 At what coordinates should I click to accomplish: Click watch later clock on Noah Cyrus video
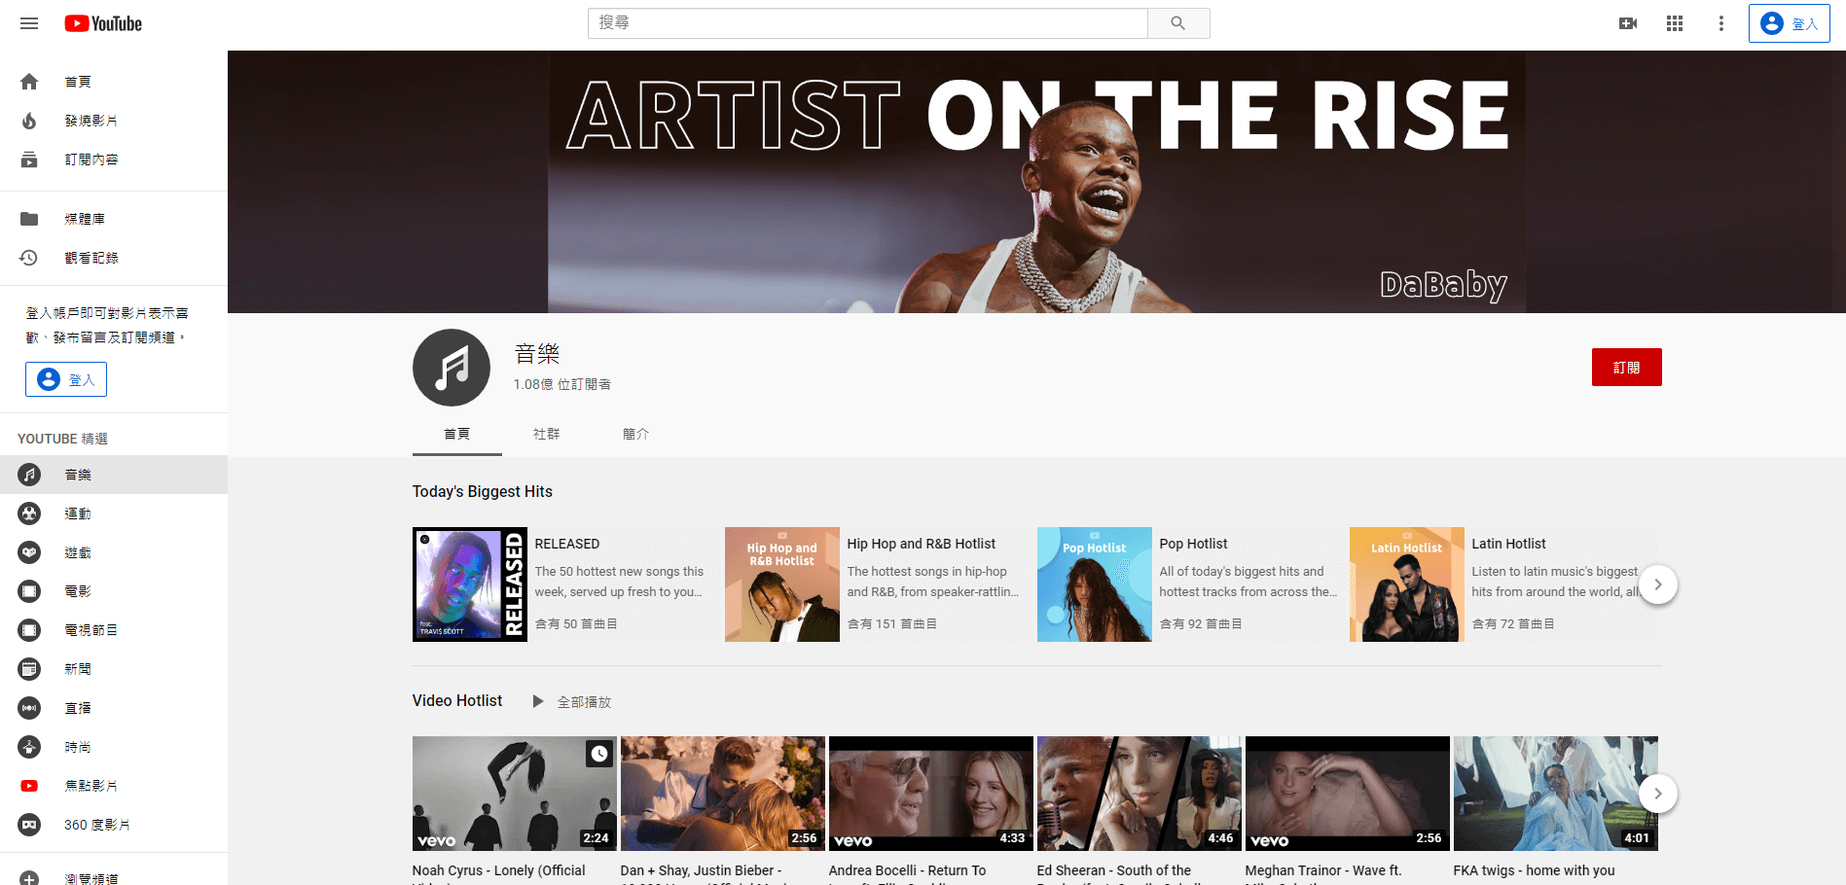pos(599,753)
